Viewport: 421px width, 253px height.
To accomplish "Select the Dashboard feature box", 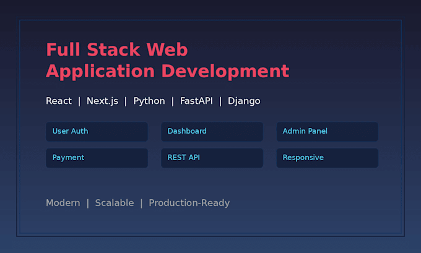I will (x=212, y=132).
